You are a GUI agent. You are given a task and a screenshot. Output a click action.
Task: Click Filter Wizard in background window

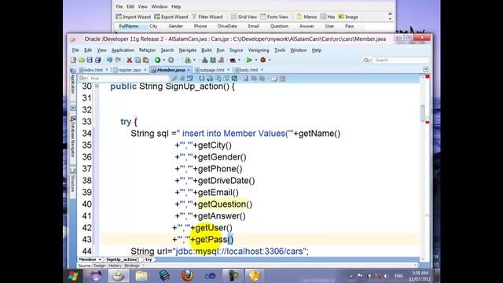pyautogui.click(x=207, y=17)
